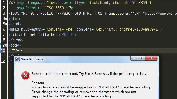Place cursor in the Chinese text line
177x99 pixels.
point(16,51)
